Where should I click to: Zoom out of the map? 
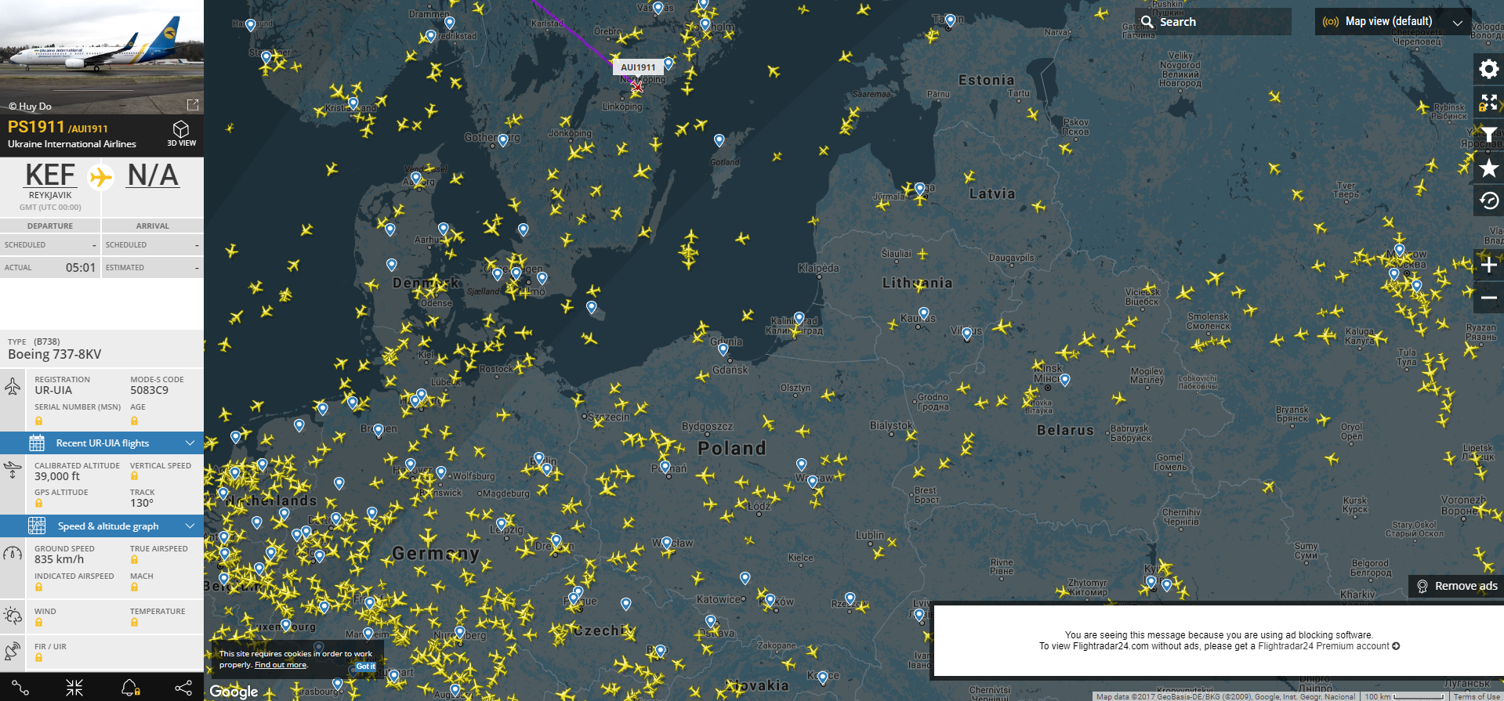pyautogui.click(x=1488, y=298)
